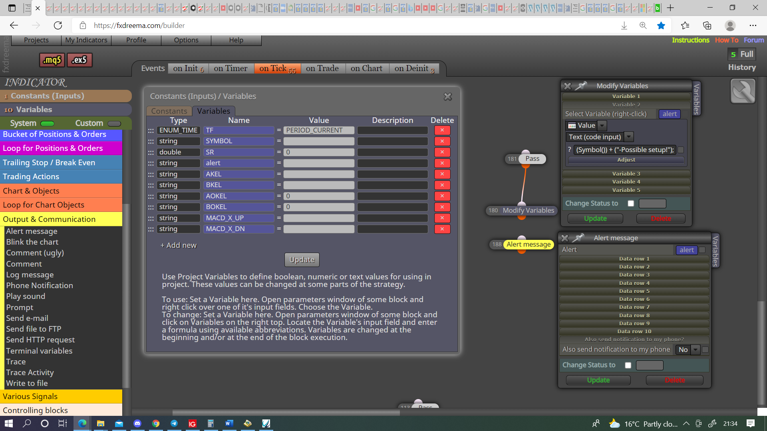This screenshot has width=767, height=431.
Task: Open the Instructions link
Action: (x=690, y=40)
